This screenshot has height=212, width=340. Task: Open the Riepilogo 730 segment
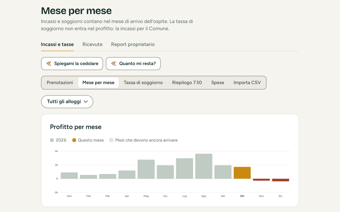tap(187, 83)
